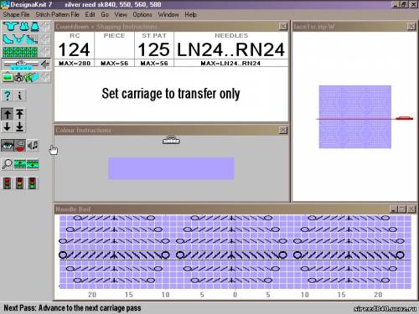Jump to the top with the barred up arrow
This screenshot has height=314, width=419.
coord(19,114)
